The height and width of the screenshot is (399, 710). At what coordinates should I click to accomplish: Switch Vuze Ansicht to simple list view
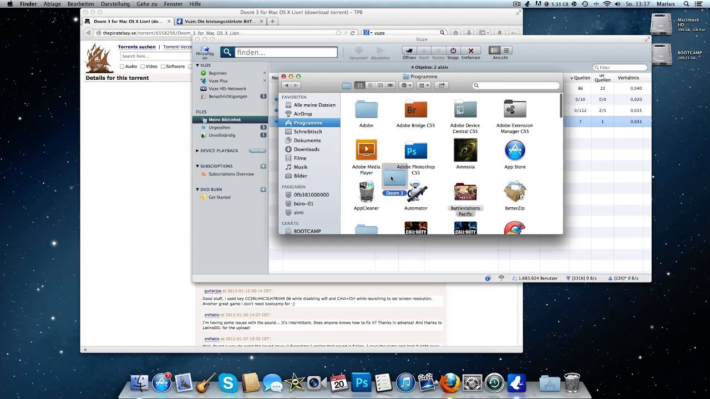click(x=506, y=50)
